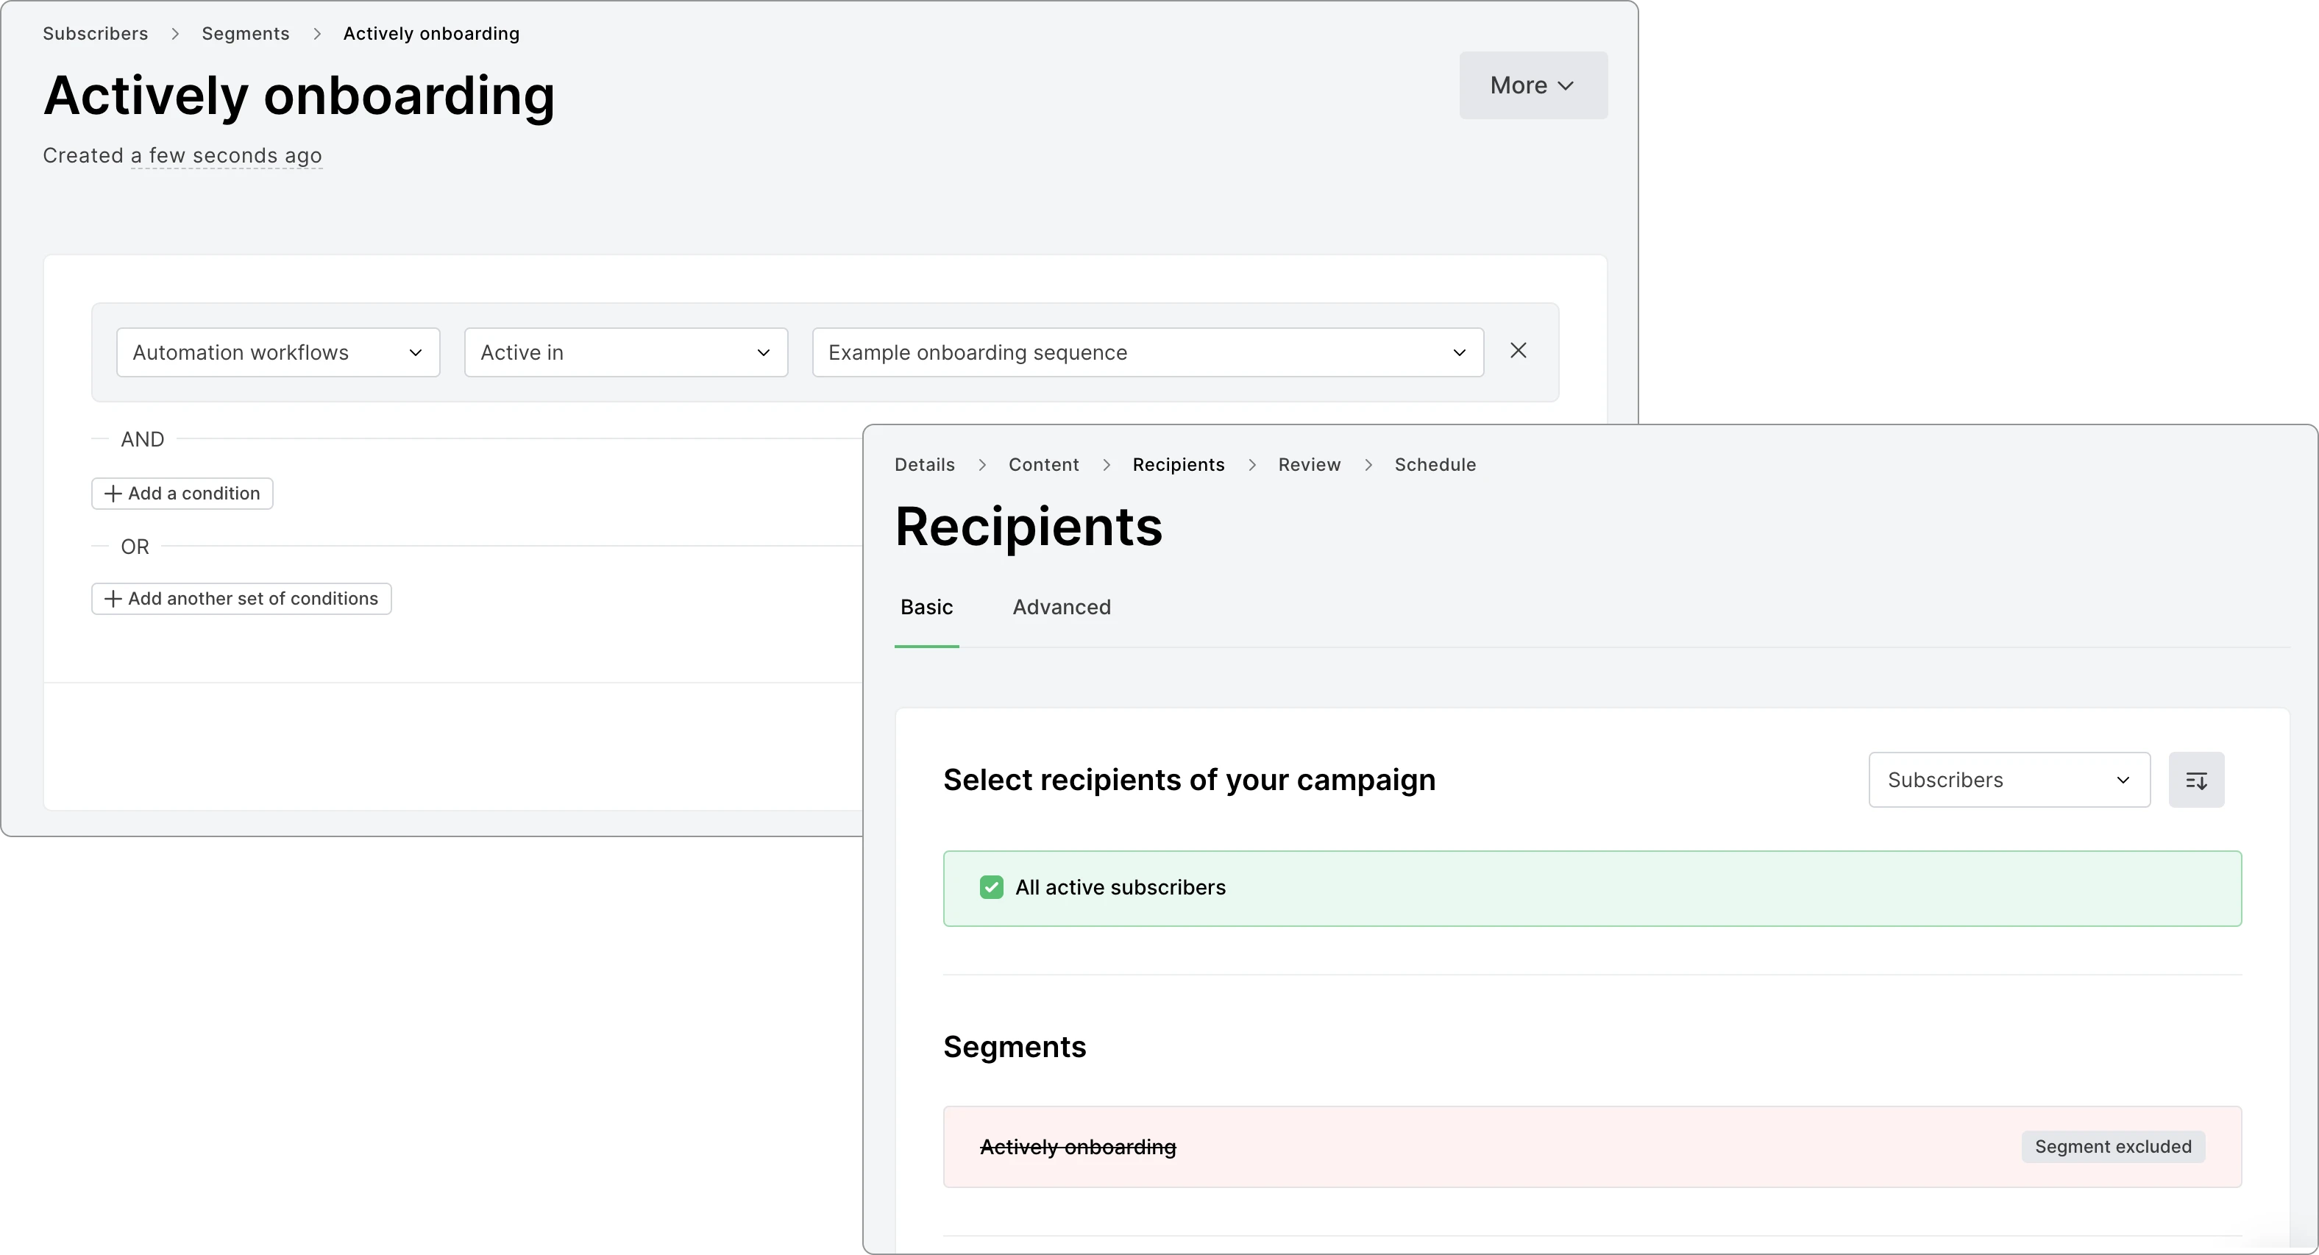
Task: Open the Subscribers recipient type dropdown
Action: pos(2009,781)
